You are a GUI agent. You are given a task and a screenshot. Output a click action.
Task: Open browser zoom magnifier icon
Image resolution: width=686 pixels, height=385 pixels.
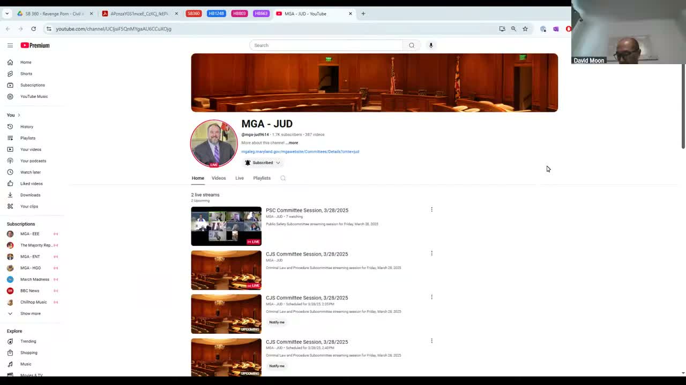(513, 29)
